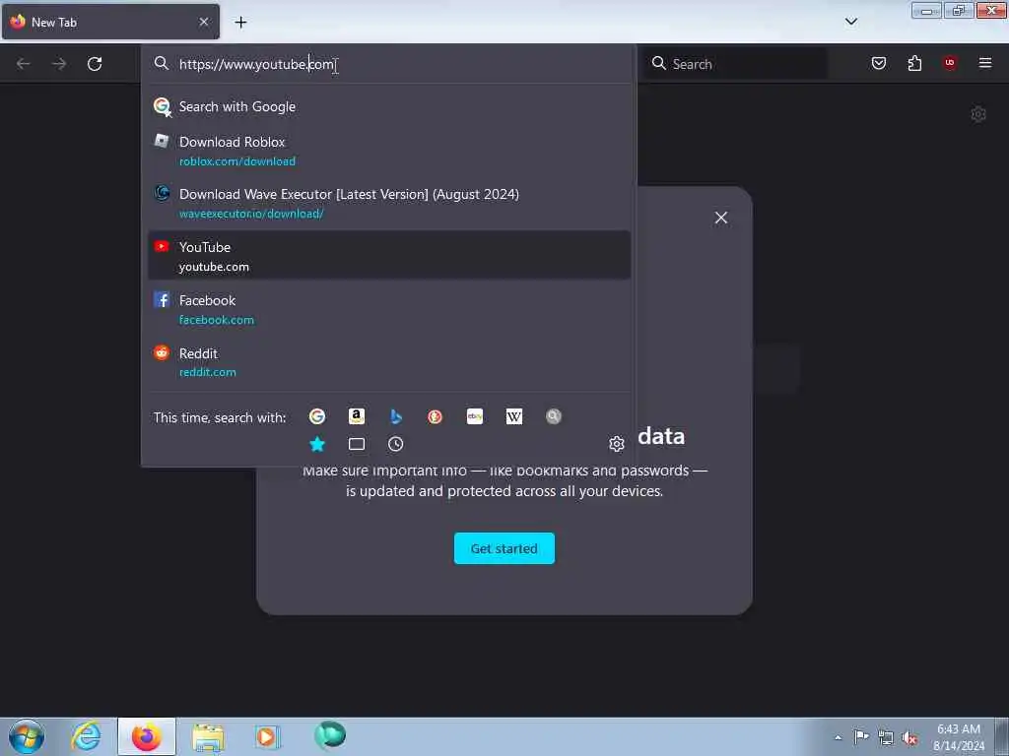Search this time with eBay icon
Screen dimensions: 1009x756
tap(474, 416)
